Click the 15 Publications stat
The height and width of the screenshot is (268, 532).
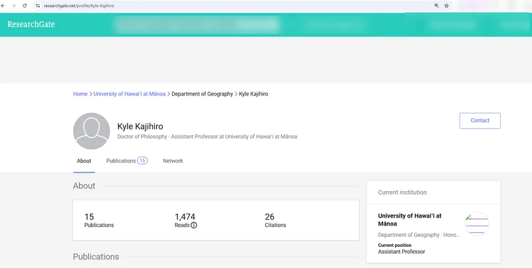(99, 220)
